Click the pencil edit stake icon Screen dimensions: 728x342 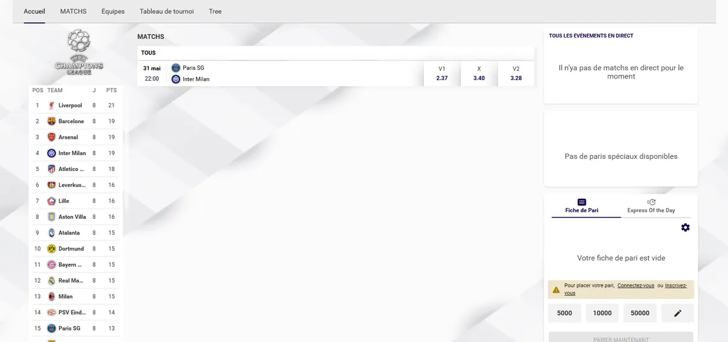(678, 313)
